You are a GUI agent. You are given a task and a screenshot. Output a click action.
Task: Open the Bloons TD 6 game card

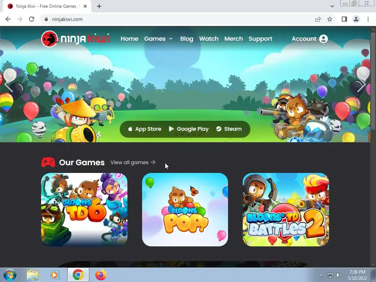pyautogui.click(x=84, y=210)
